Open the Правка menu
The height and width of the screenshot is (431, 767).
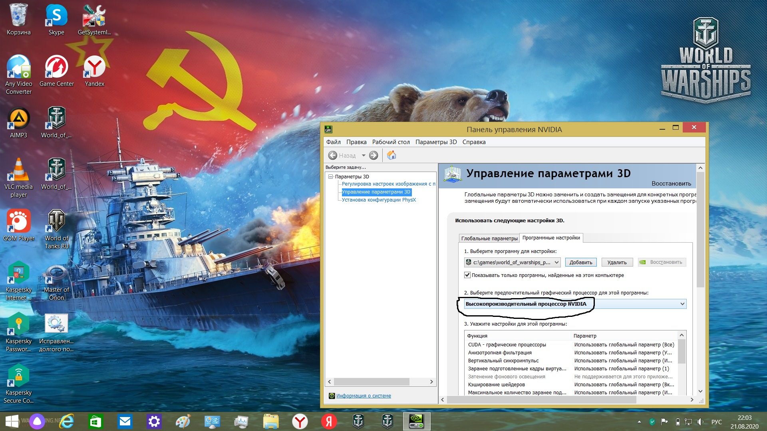356,142
